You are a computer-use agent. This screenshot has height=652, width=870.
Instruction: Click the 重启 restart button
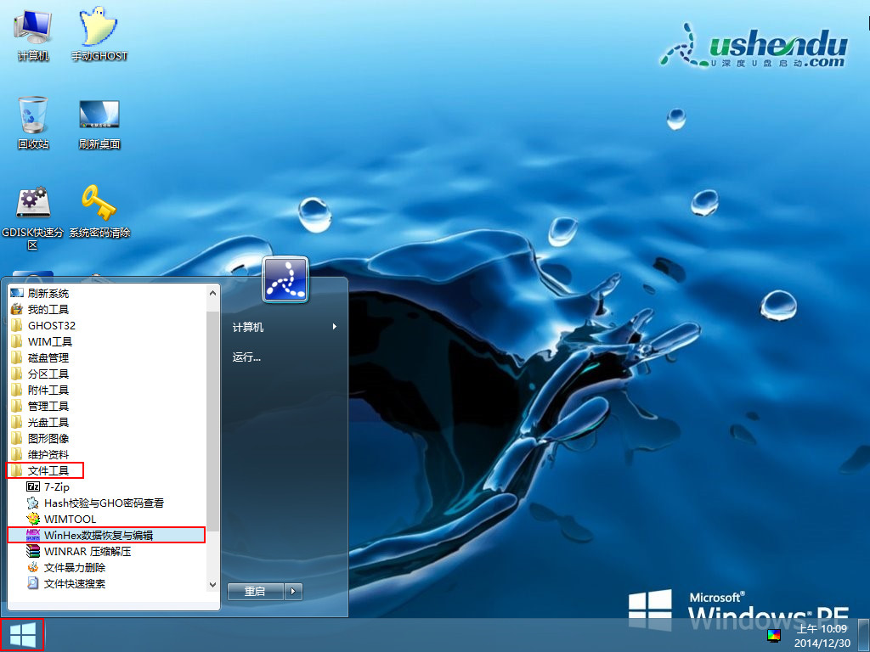(256, 592)
